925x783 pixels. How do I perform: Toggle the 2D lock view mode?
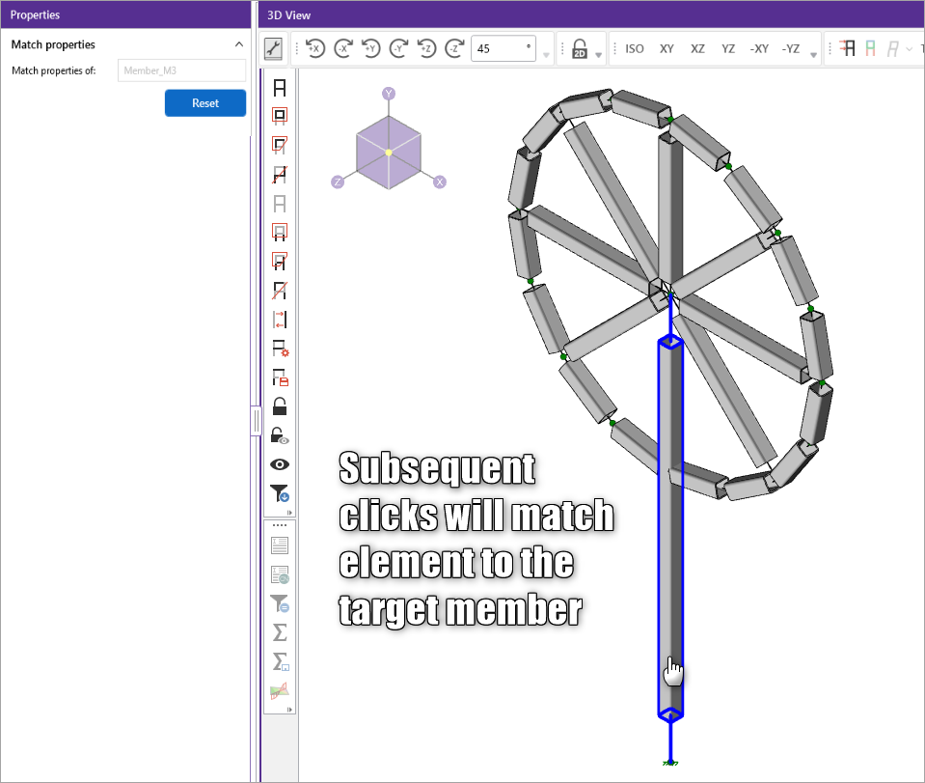tap(580, 49)
